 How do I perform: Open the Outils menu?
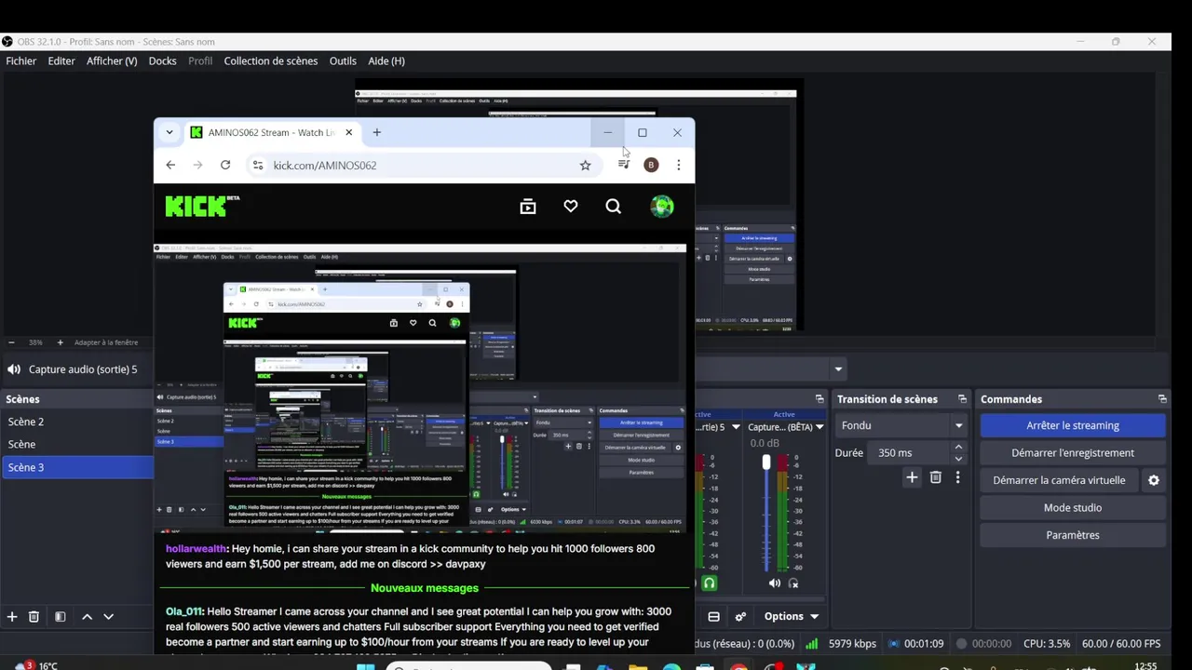[343, 60]
